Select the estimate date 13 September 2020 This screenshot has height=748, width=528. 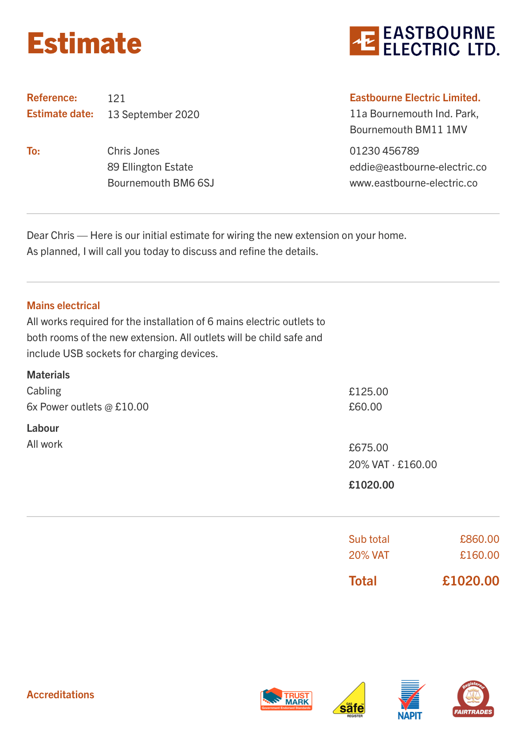154,115
